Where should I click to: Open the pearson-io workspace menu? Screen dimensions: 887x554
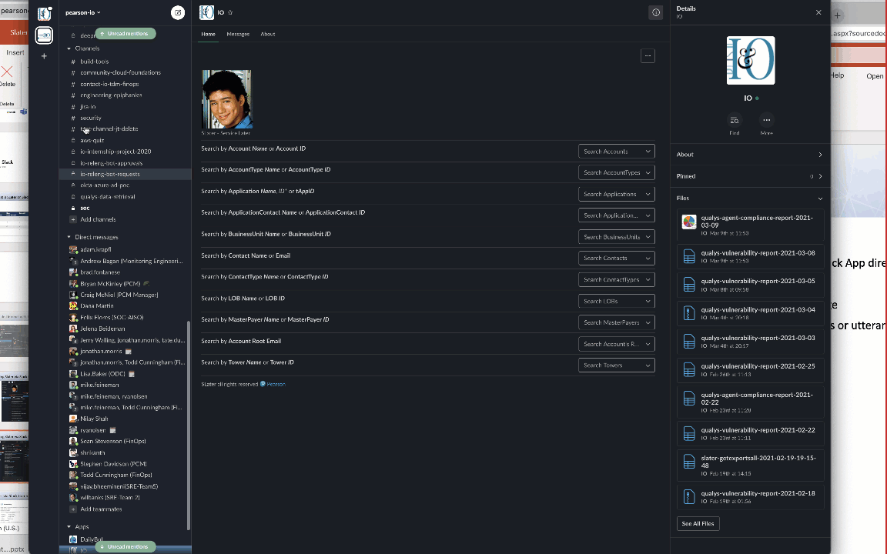[x=82, y=12]
